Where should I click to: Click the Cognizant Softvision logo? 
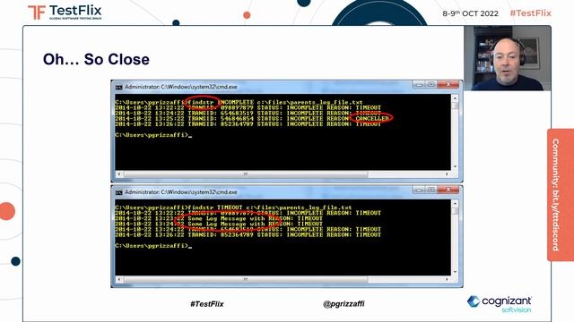tap(500, 304)
